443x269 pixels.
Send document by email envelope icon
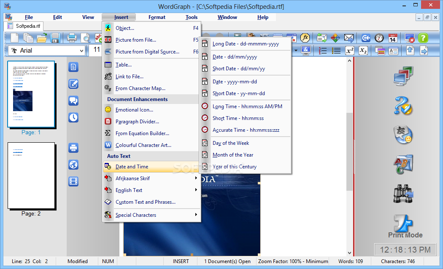349,38
